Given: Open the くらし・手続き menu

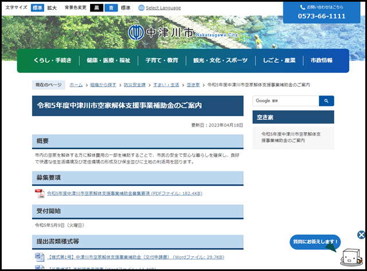Looking at the screenshot, I should click(x=52, y=61).
